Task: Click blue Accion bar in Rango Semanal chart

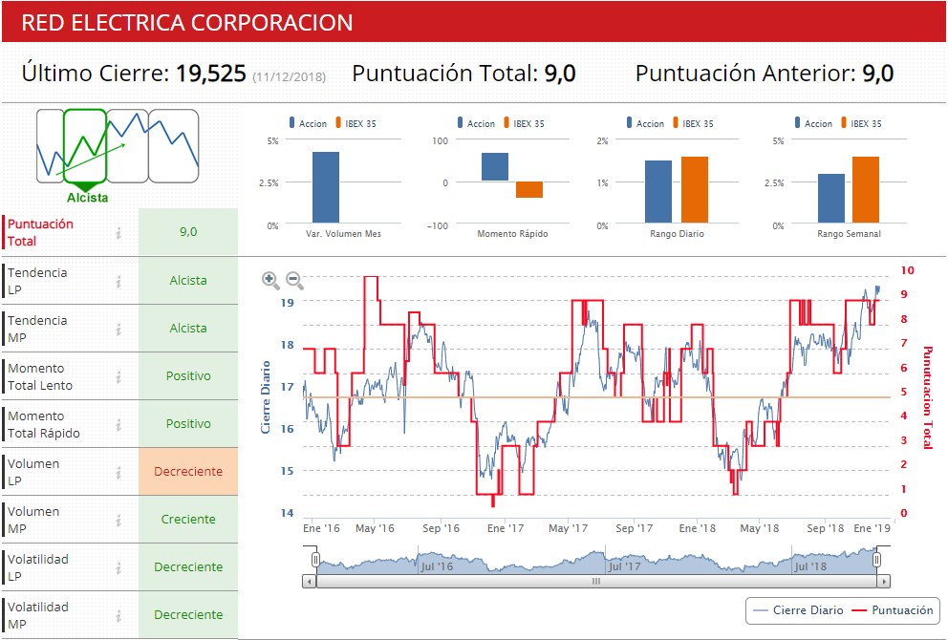Action: (831, 199)
